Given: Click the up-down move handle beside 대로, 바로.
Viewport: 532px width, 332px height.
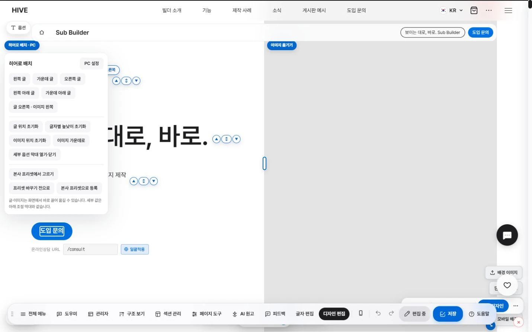Looking at the screenshot, I should click(x=227, y=139).
